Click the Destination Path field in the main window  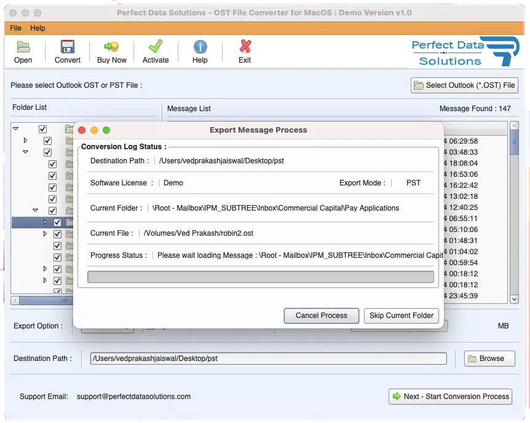point(268,359)
